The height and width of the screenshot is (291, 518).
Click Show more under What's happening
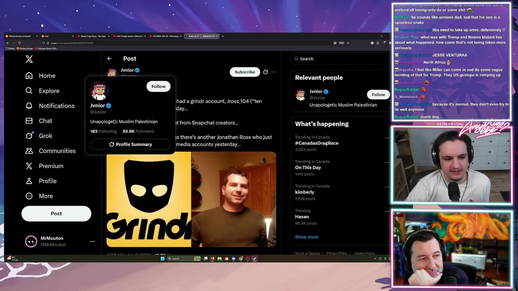(307, 237)
